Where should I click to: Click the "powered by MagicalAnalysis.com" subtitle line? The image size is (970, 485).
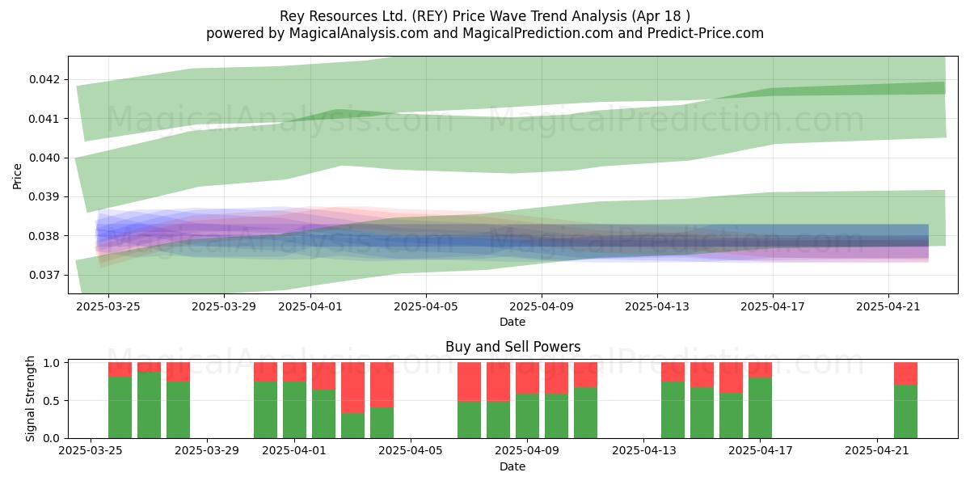coord(485,33)
